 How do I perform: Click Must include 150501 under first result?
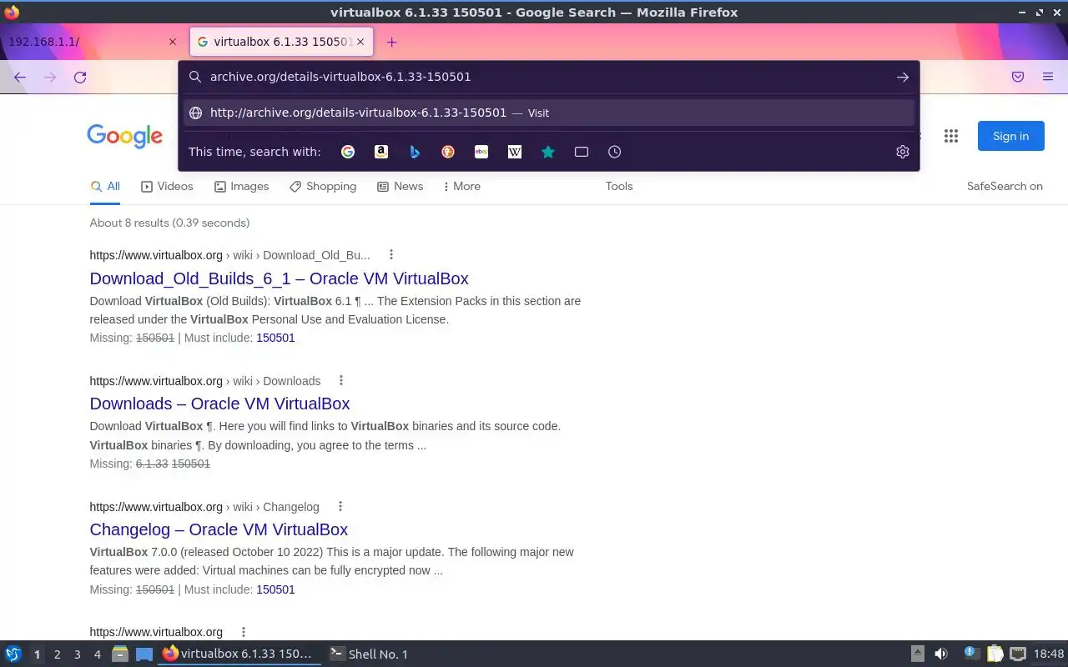pyautogui.click(x=275, y=338)
